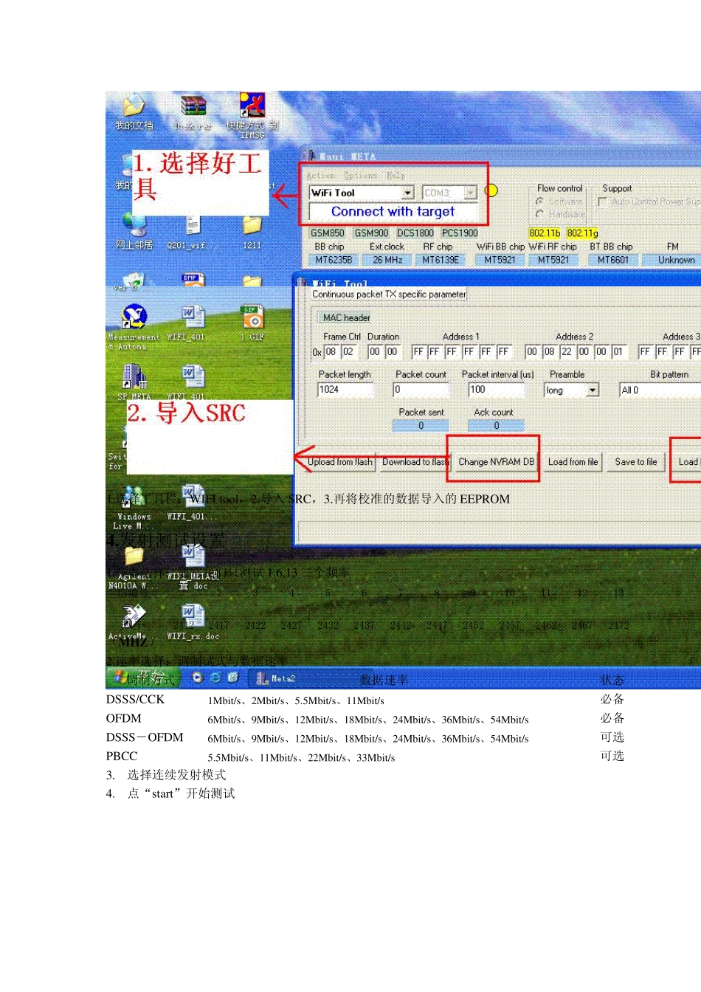701x992 pixels.
Task: Click the yellow connection status indicator
Action: 491,190
